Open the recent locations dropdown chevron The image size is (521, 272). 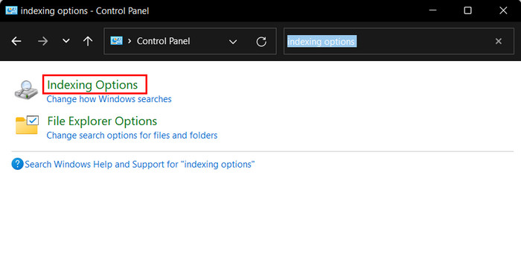[66, 41]
